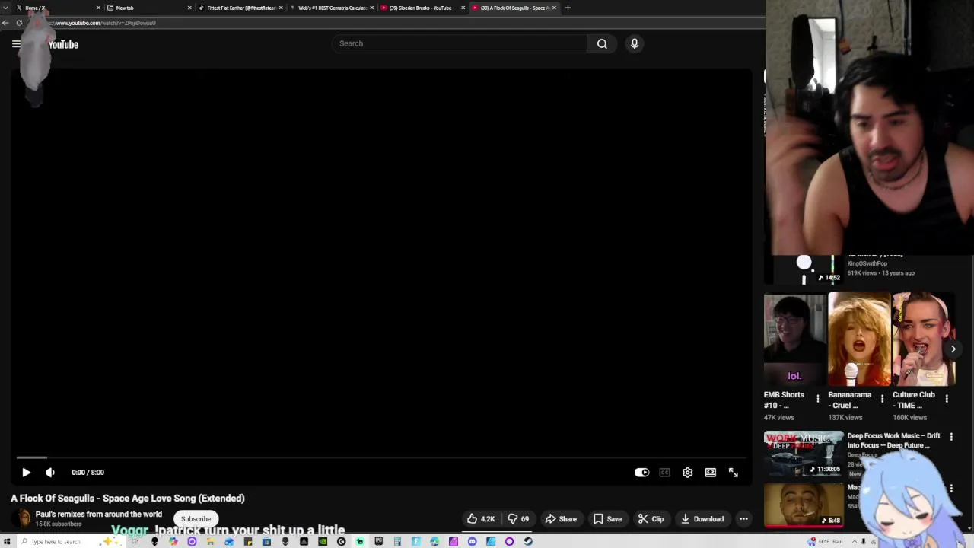Go to the YouTube home logo
The image size is (974, 548).
click(63, 44)
